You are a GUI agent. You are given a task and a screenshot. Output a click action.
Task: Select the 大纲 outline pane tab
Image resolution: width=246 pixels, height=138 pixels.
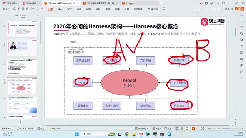(16, 15)
